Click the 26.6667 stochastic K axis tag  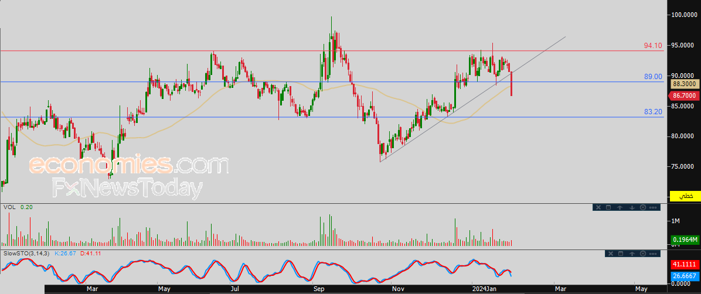(x=685, y=276)
